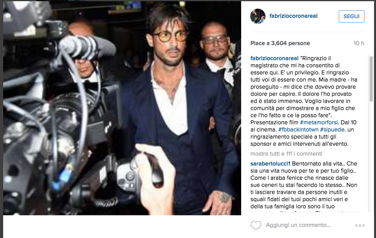The width and height of the screenshot is (376, 238).
Task: Expand mostra tutti e 111 i commenti
Action: (x=286, y=154)
